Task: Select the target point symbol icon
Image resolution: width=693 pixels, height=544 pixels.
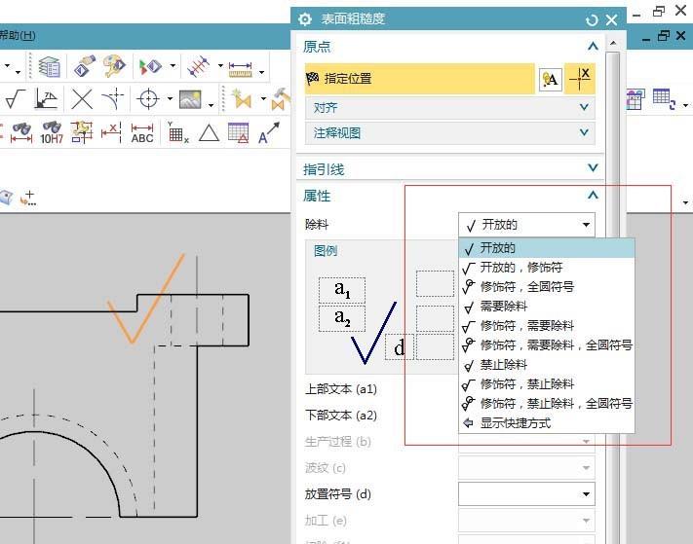Action: (x=148, y=99)
